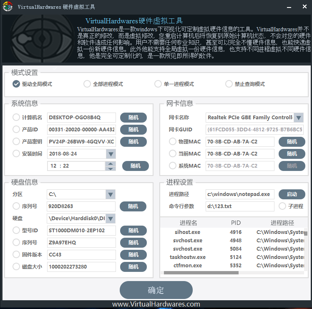Click the 计算机名 input field
The height and width of the screenshot is (309, 312).
tap(81, 118)
